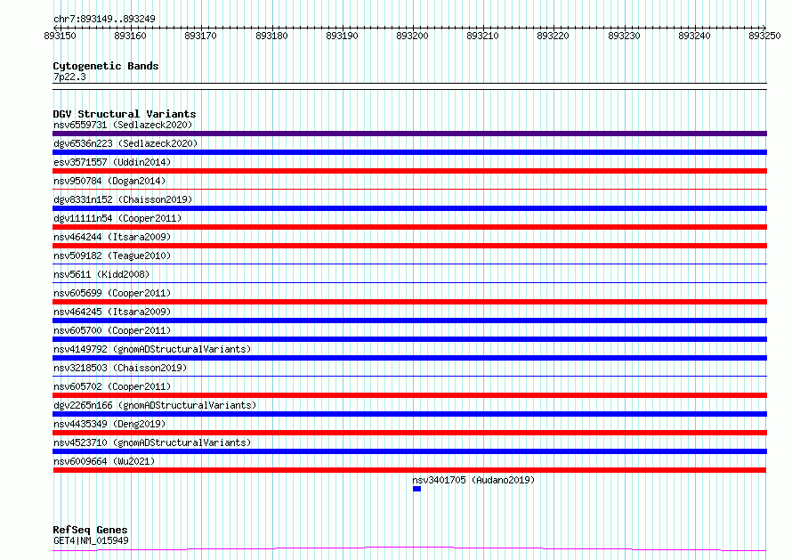The width and height of the screenshot is (792, 560).
Task: Click the blue nsv4523710 variant bar
Action: click(x=409, y=451)
